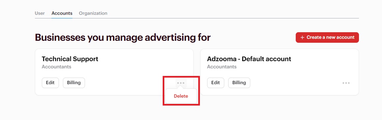Viewport: 382px width, 120px height.
Task: Switch to the User tab
Action: (40, 13)
